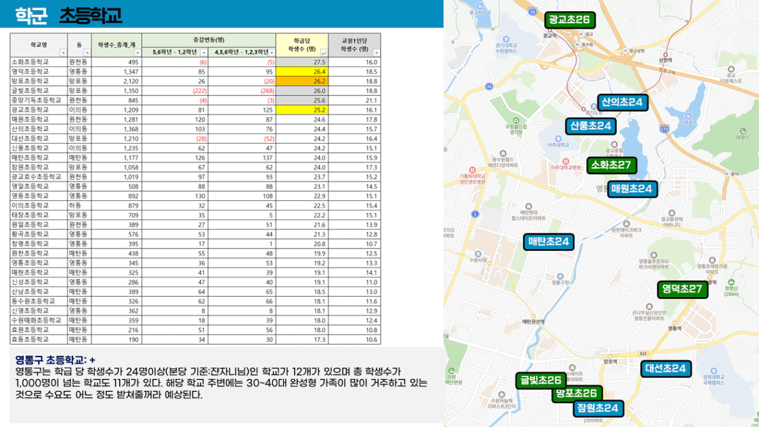
Task: Open the 동 column filter arrow
Action: 87,54
